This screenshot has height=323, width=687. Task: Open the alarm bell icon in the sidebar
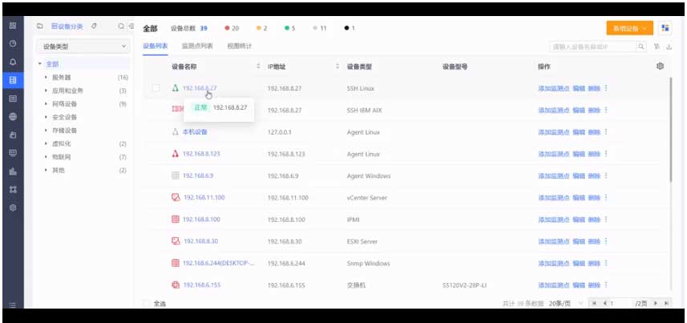13,63
